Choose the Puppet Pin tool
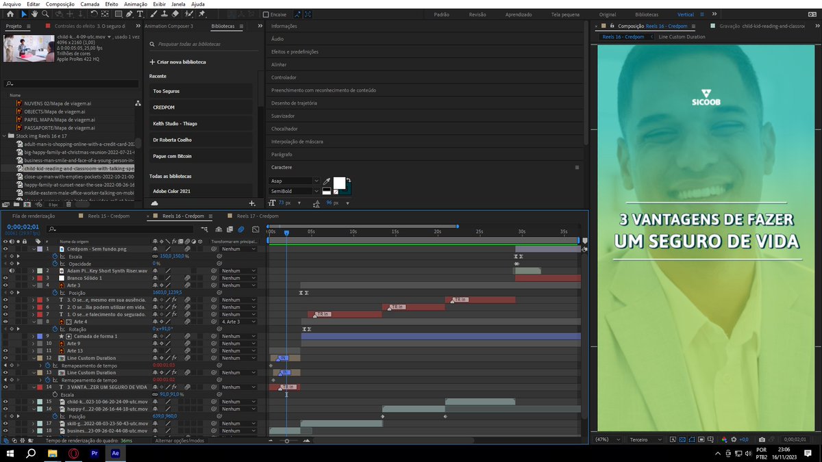822x462 pixels. (x=202, y=14)
